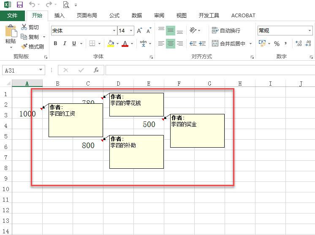Click the cancel X icon in formula bar

pyautogui.click(x=66, y=70)
